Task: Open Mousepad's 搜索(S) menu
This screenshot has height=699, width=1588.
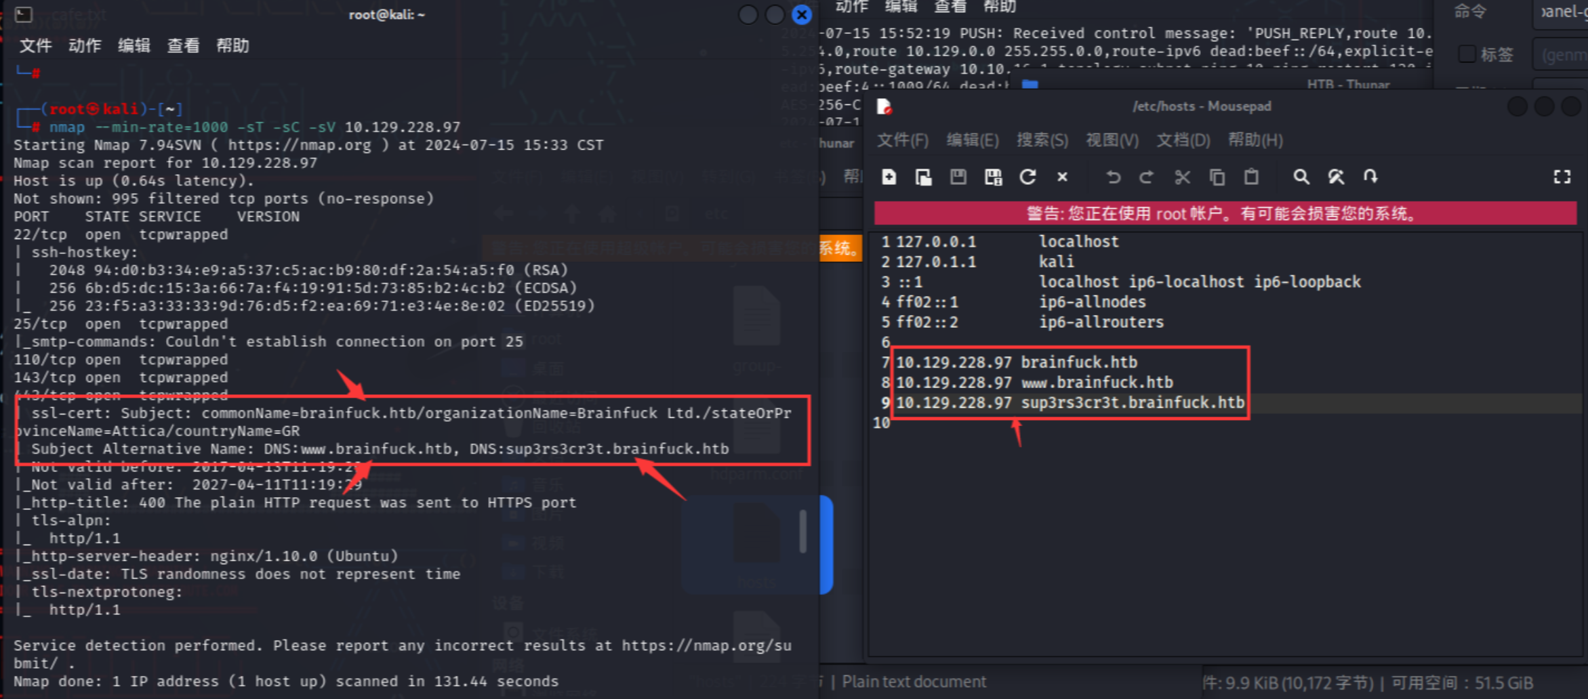Action: [1042, 140]
